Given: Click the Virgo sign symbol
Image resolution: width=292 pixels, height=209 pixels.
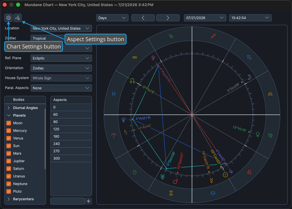Looking at the screenshot, I should click(270, 136).
